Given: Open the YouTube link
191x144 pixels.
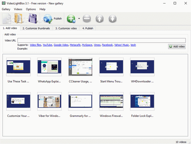Looking at the screenshot, I should pyautogui.click(x=47, y=45).
